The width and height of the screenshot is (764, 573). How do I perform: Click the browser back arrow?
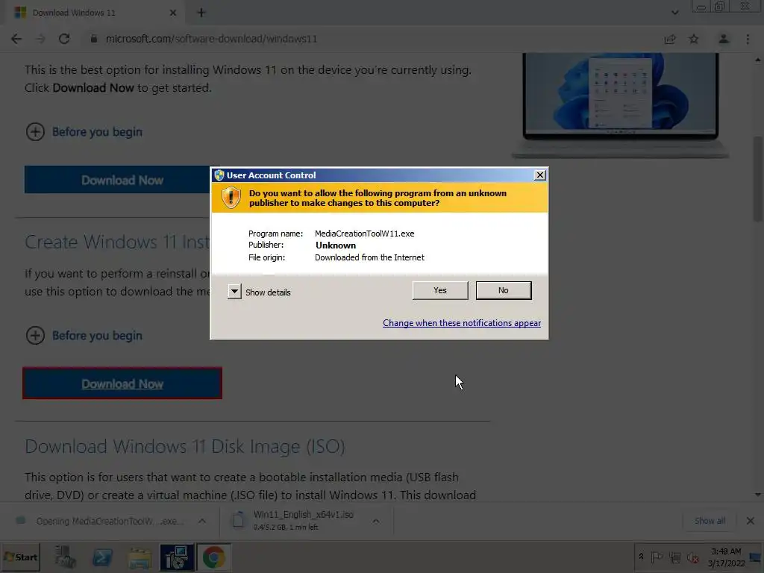click(x=16, y=39)
